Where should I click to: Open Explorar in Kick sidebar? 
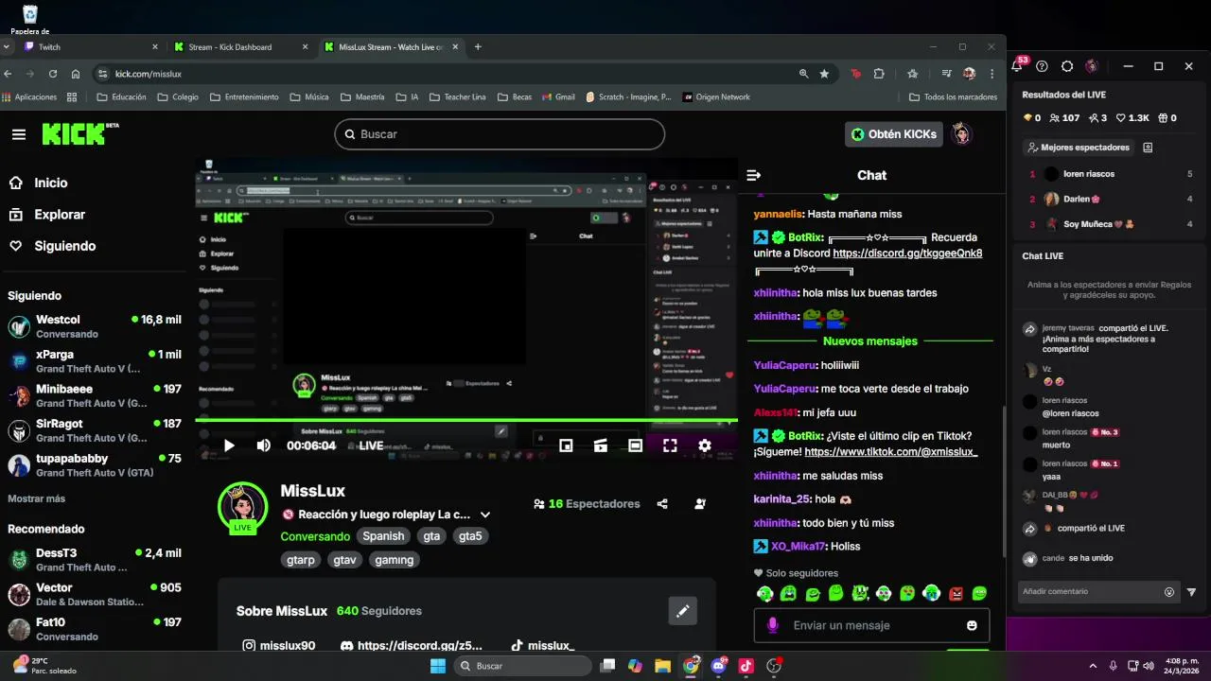[x=47, y=215]
